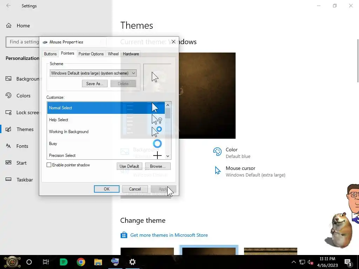Screen dimensions: 359x269
Task: Switch to Pointers tab
Action: (x=68, y=53)
